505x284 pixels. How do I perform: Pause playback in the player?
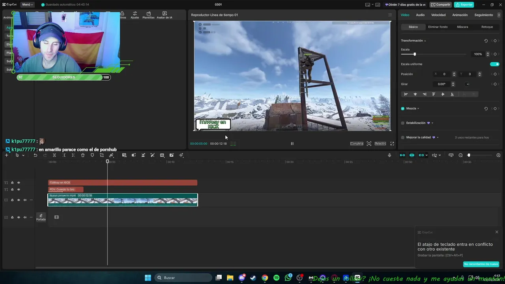292,144
